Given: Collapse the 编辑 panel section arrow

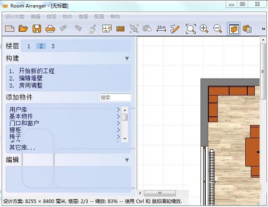Looking at the screenshot, I should tap(127, 160).
